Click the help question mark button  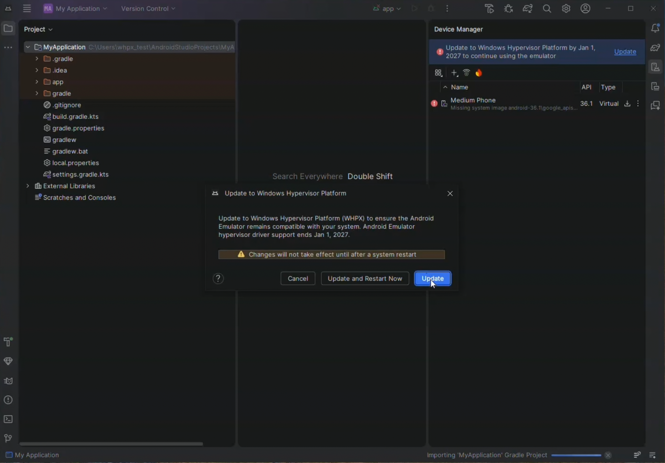218,279
